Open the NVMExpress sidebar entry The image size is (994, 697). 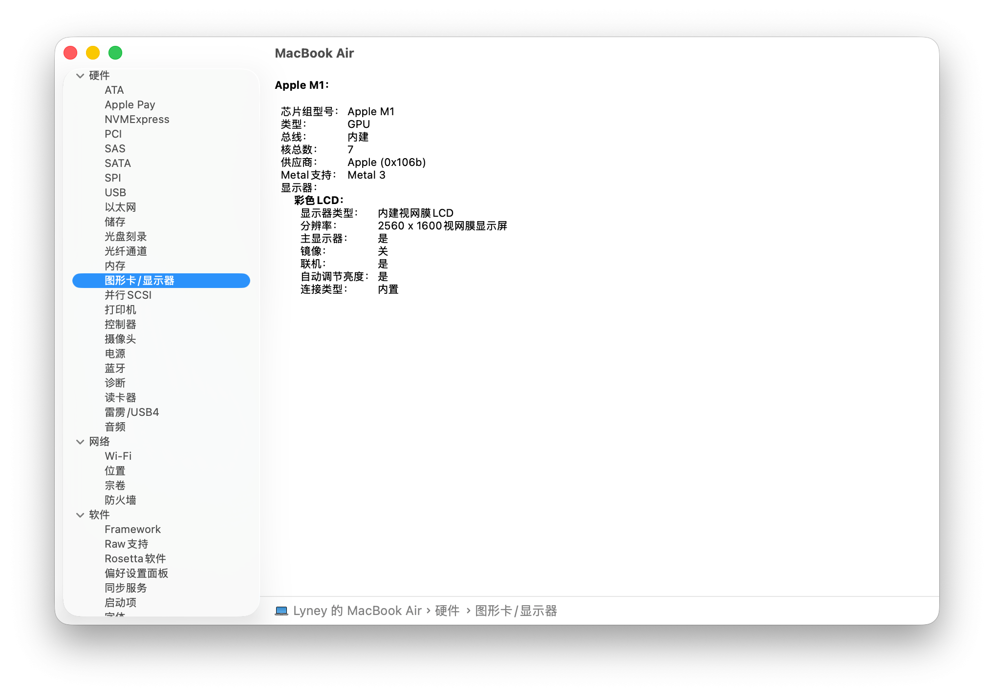137,120
